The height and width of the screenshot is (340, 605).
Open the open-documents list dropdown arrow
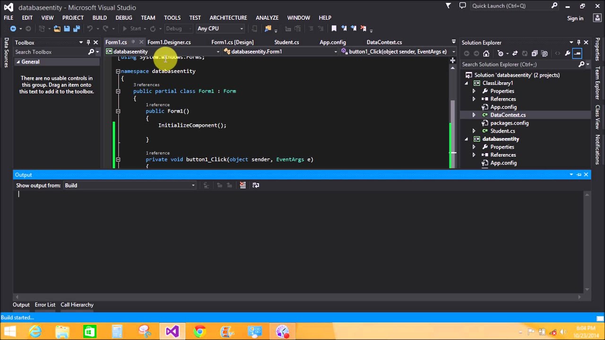coord(454,42)
